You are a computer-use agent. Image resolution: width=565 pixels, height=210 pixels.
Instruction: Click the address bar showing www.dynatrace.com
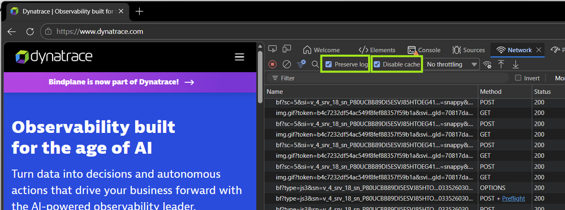[x=100, y=32]
